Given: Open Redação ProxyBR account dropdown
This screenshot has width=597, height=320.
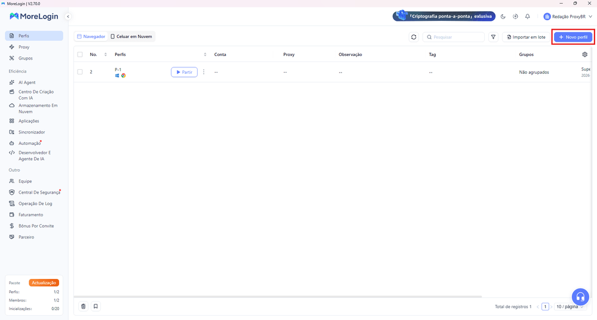Looking at the screenshot, I should coord(568,16).
